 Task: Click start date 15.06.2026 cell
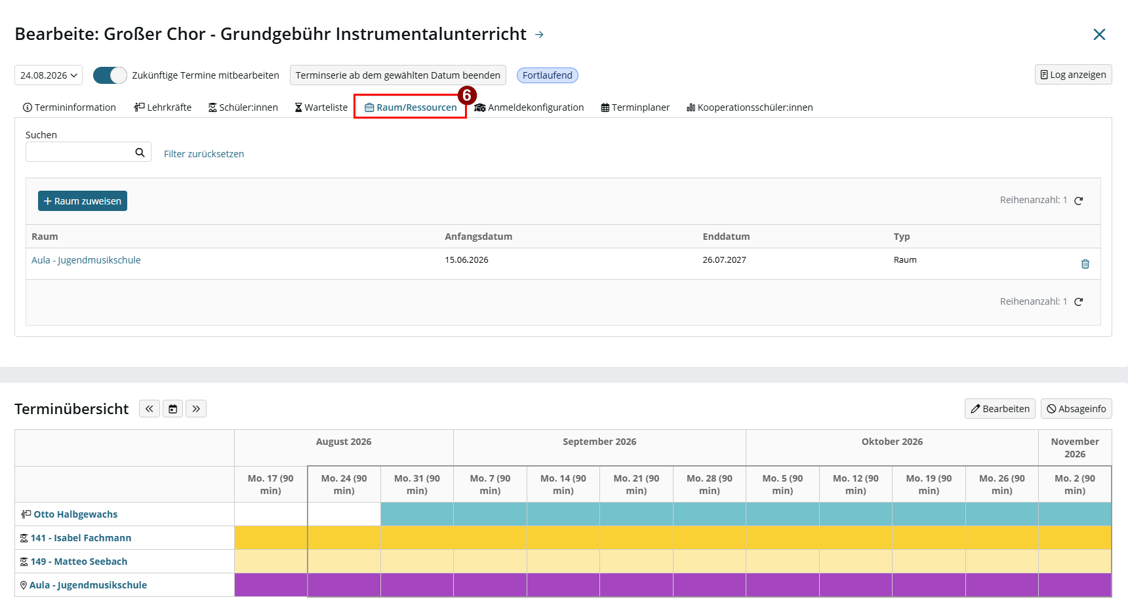[466, 260]
